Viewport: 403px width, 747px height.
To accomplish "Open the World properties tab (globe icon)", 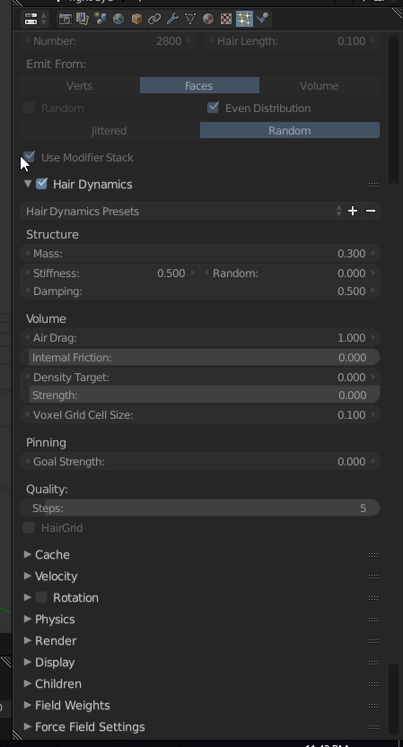I will (x=118, y=19).
